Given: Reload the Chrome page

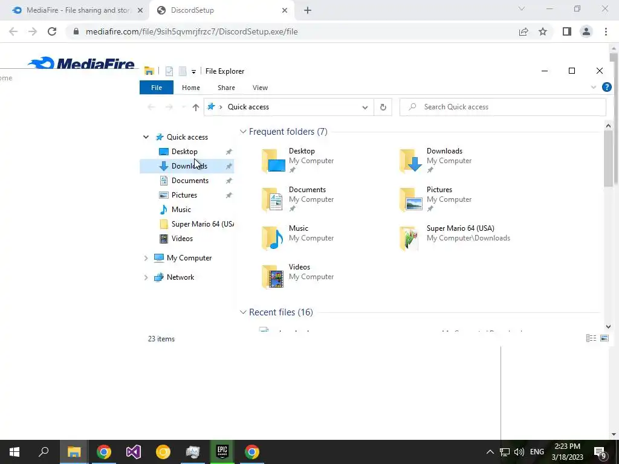Looking at the screenshot, I should 52,31.
